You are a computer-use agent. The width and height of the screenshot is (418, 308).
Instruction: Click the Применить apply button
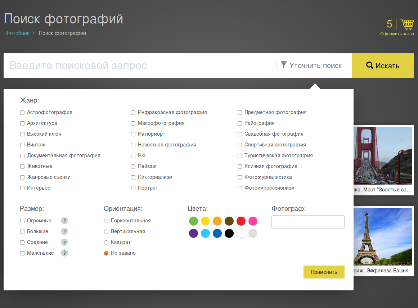[324, 272]
